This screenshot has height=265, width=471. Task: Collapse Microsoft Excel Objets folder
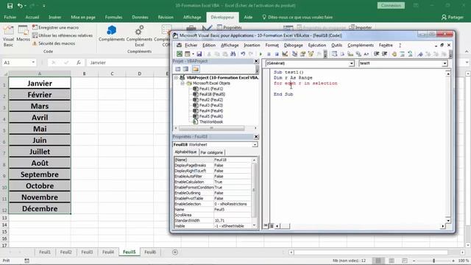pos(183,83)
